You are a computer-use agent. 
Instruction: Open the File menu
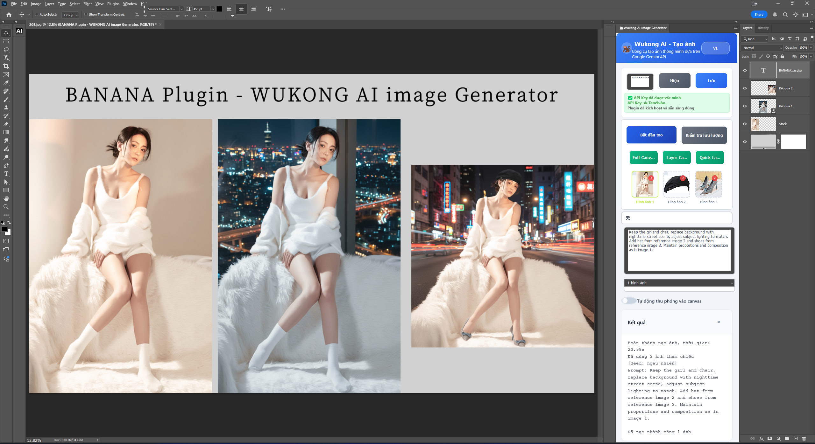point(14,4)
